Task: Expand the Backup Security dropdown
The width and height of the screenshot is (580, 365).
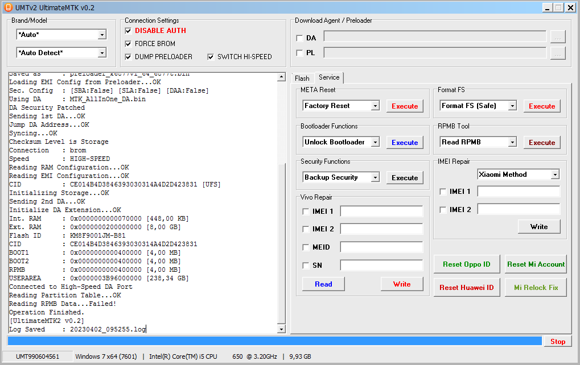Action: point(375,178)
